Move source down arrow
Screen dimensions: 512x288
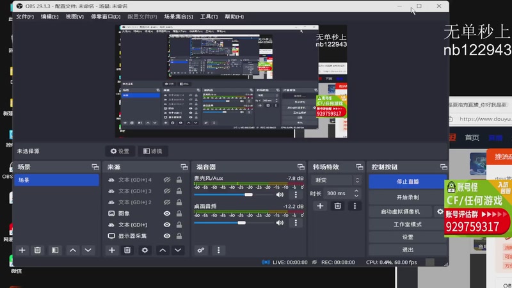pyautogui.click(x=178, y=250)
